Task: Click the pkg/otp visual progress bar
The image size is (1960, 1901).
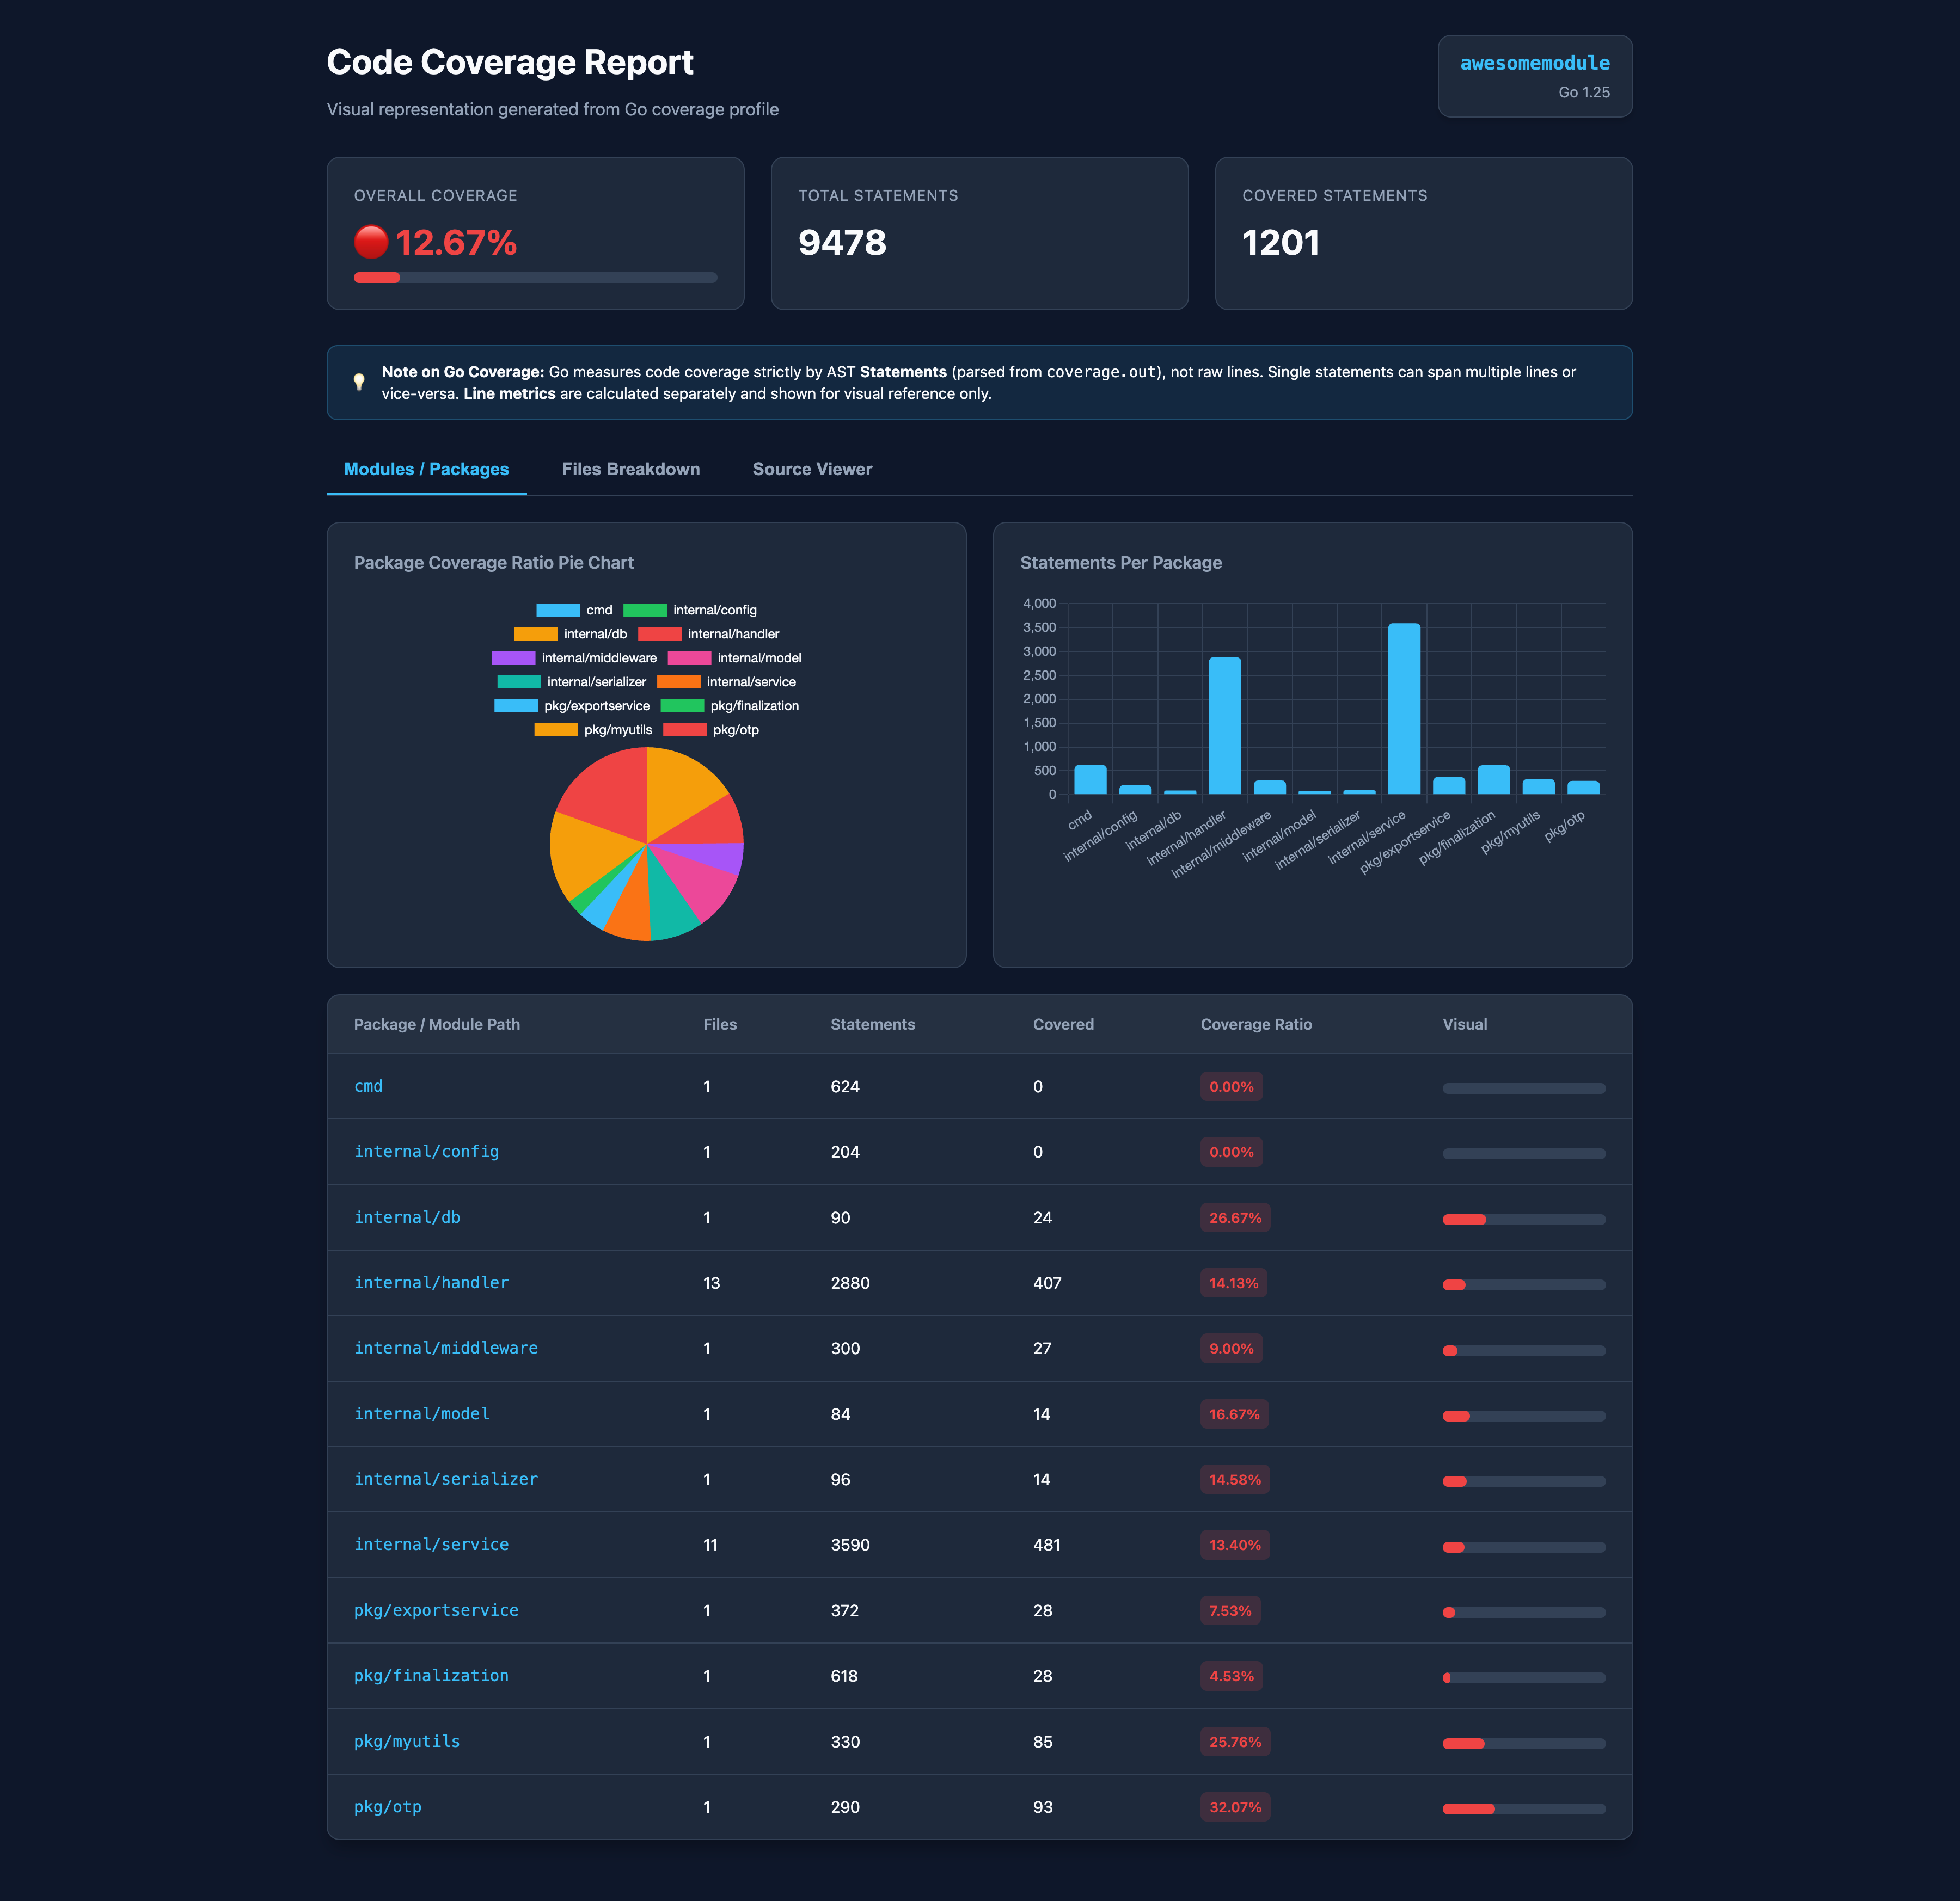Action: click(1524, 1809)
